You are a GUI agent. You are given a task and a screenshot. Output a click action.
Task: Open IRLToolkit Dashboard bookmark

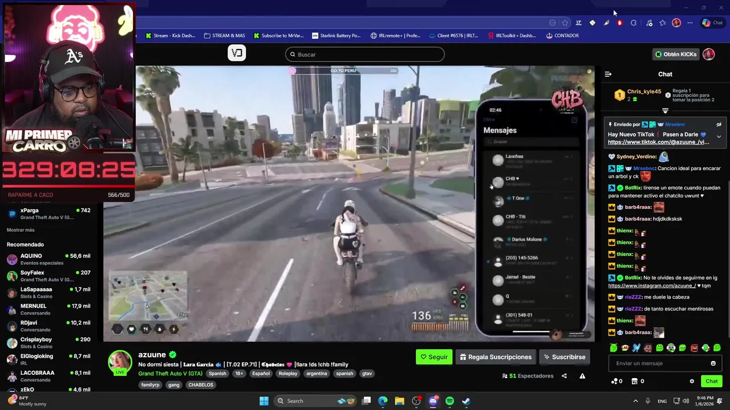click(512, 35)
